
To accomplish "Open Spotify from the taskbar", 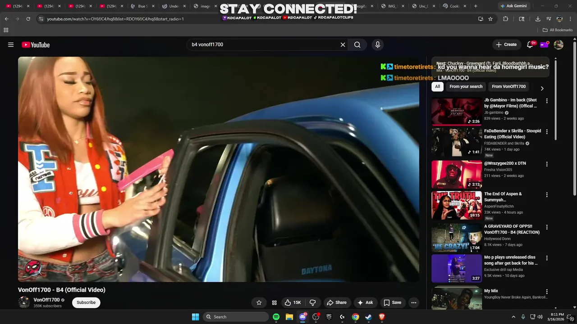I will click(x=276, y=317).
